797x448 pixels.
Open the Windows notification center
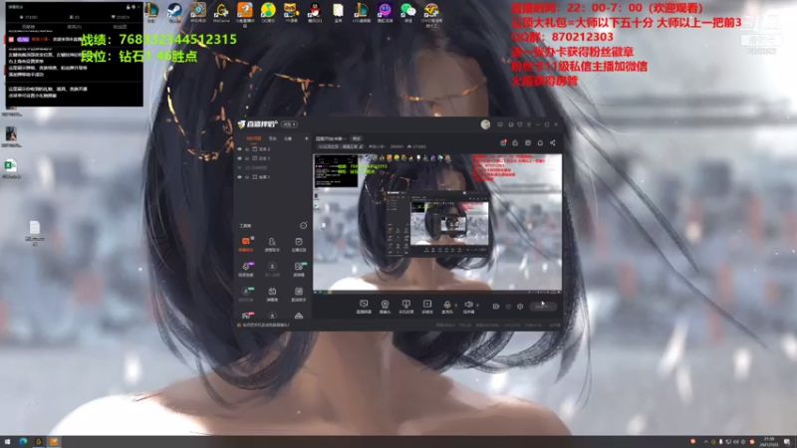pyautogui.click(x=787, y=442)
